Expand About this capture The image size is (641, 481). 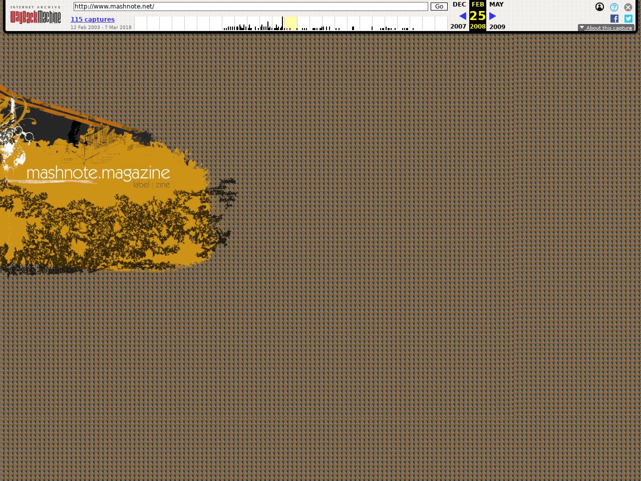[x=606, y=28]
